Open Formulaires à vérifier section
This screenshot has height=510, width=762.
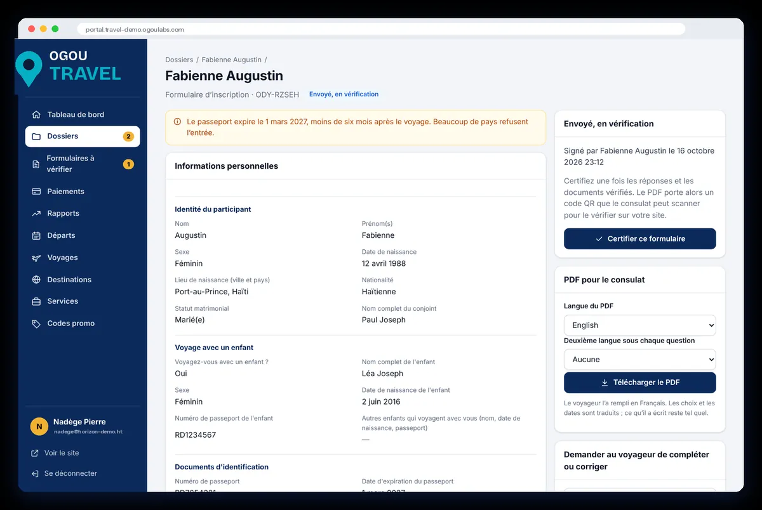click(x=83, y=164)
